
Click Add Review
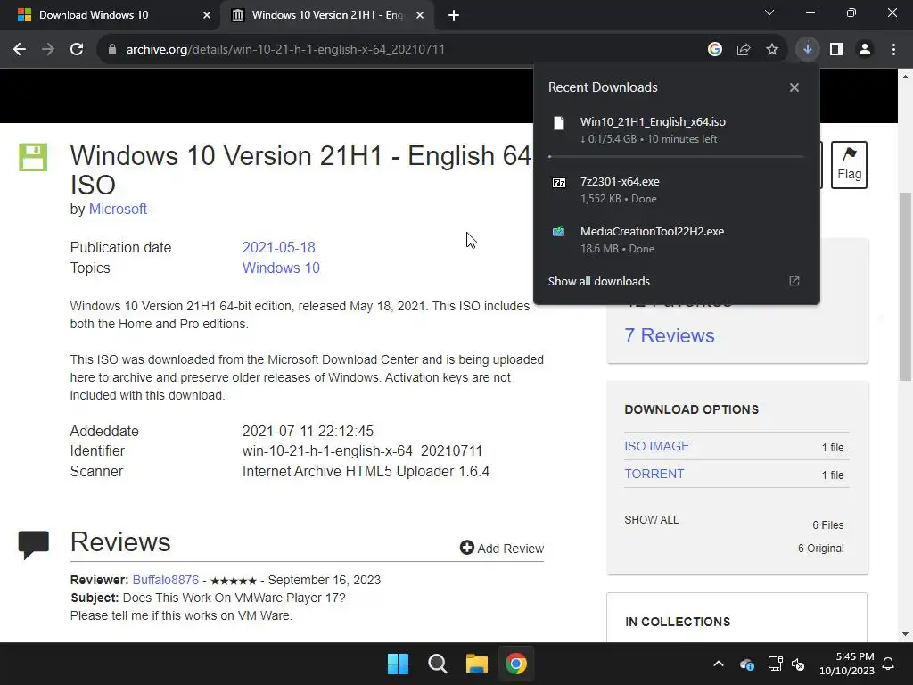(501, 549)
